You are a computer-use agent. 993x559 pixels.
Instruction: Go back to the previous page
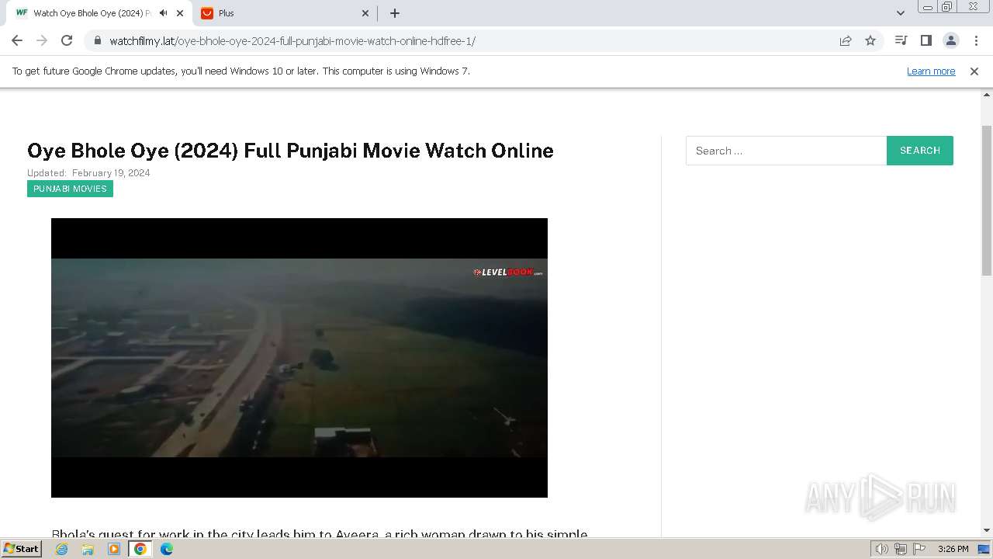pos(17,40)
